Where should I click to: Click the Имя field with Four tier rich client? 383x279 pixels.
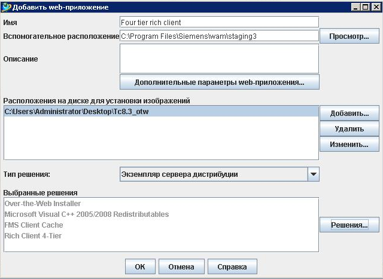220,22
